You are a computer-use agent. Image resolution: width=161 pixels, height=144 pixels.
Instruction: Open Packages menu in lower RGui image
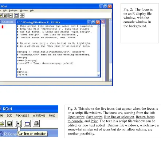coord(22,115)
